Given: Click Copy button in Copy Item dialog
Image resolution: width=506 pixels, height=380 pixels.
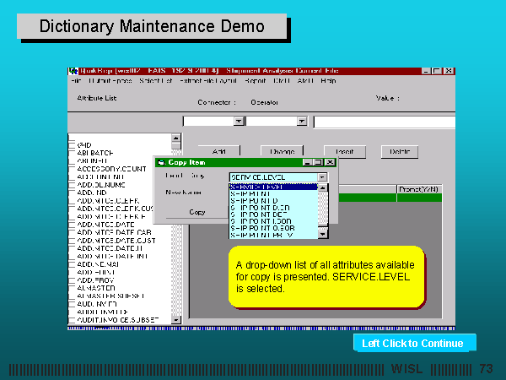Looking at the screenshot, I should [x=196, y=212].
